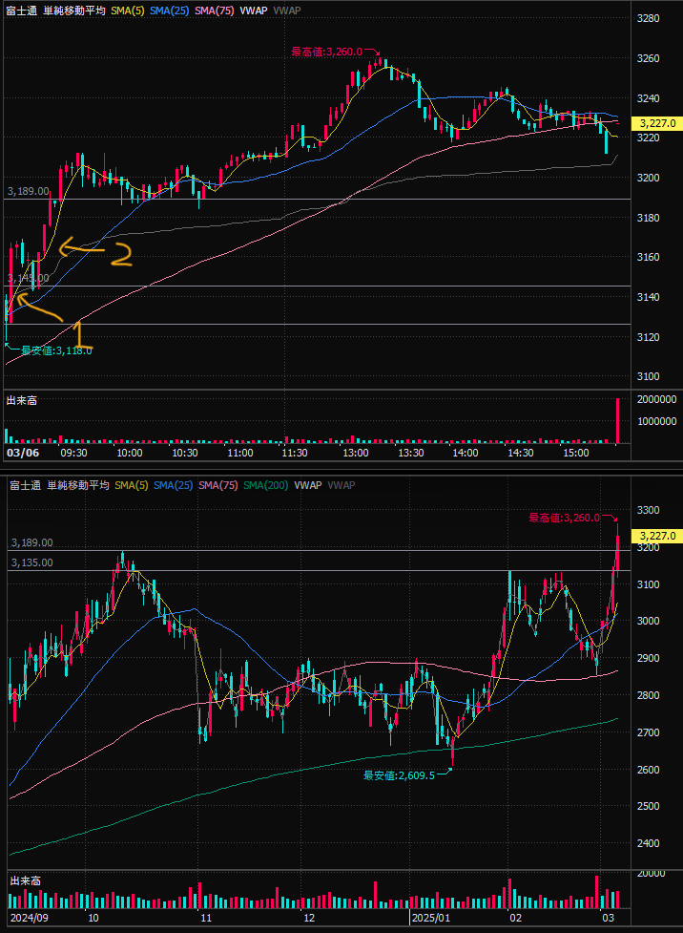Click the 03/06 date label
The height and width of the screenshot is (933, 683).
[23, 453]
